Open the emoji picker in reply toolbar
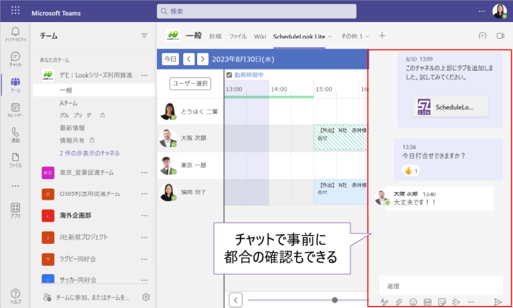The width and height of the screenshot is (513, 308). point(413,302)
